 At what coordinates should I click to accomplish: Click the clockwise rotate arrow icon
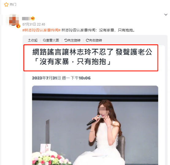(87, 40)
